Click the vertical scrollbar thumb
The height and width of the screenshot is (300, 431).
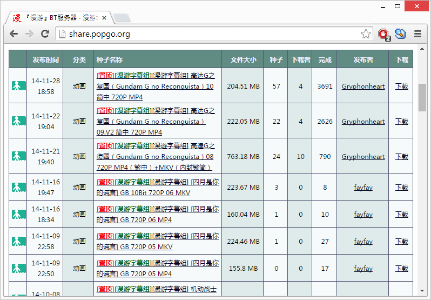[422, 97]
